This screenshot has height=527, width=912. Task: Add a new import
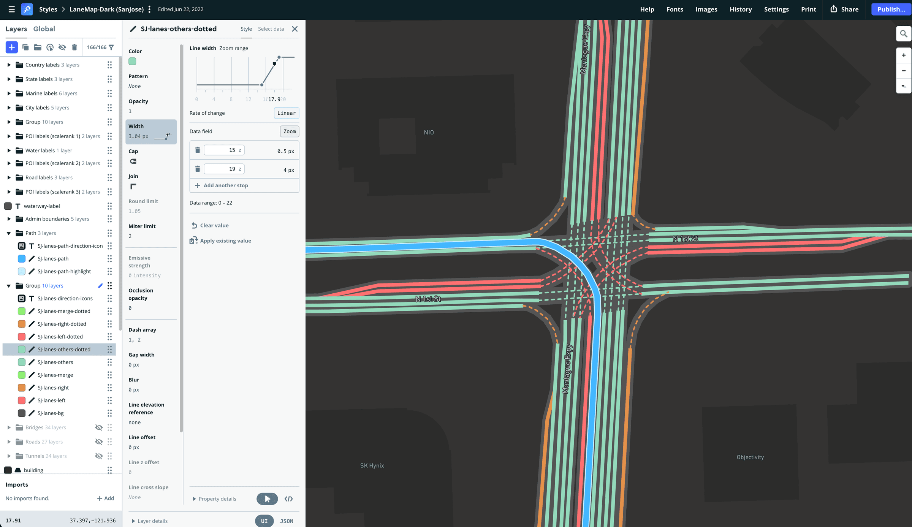coord(106,499)
